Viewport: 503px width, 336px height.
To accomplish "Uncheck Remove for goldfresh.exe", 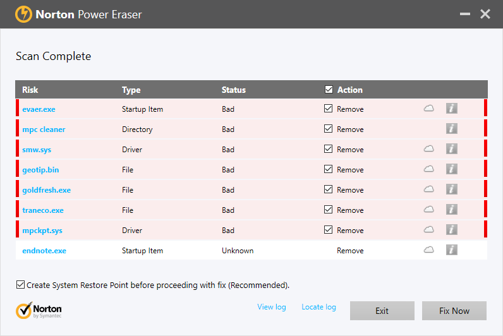I will 328,189.
